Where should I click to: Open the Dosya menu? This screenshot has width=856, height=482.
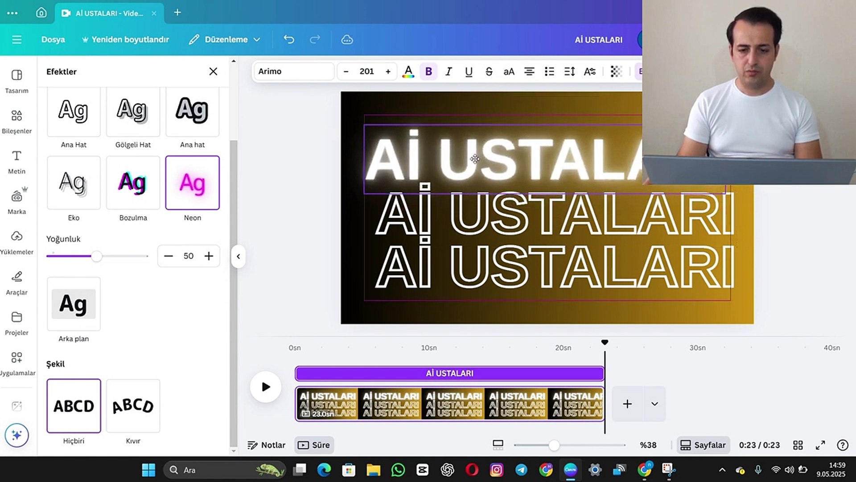53,39
